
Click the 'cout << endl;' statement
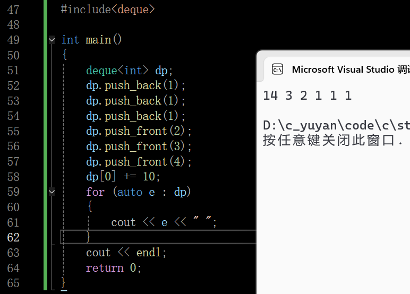click(x=126, y=253)
